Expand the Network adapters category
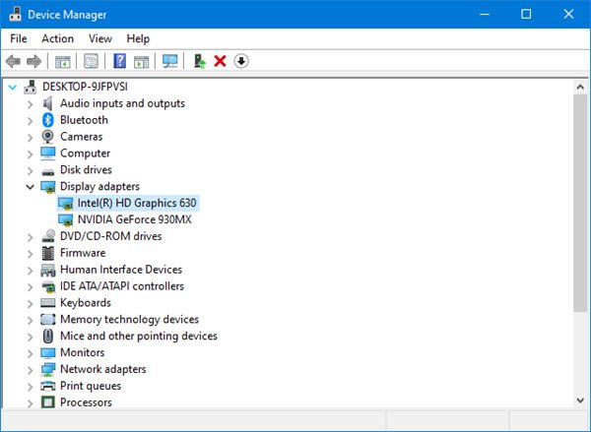591x432 pixels. [x=29, y=369]
